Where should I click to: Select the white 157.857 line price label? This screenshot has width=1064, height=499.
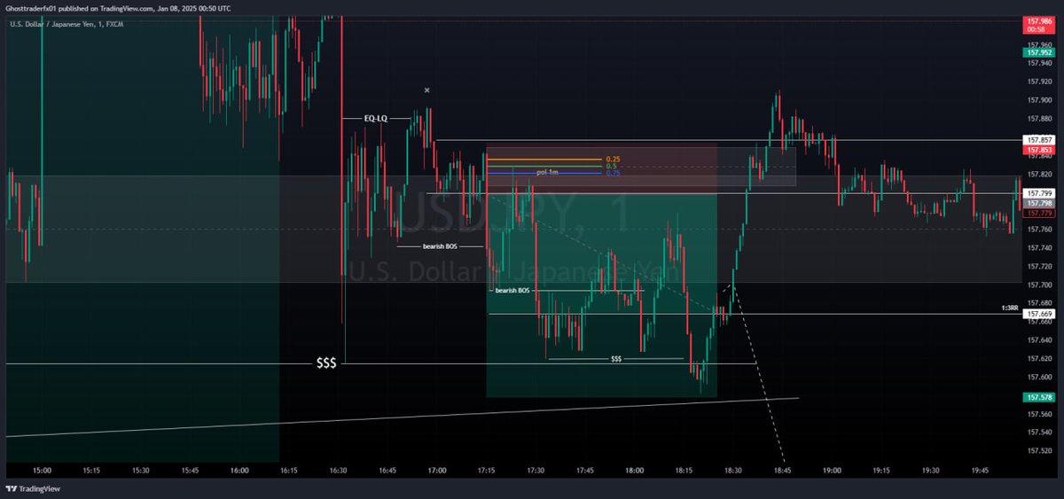click(x=1038, y=140)
